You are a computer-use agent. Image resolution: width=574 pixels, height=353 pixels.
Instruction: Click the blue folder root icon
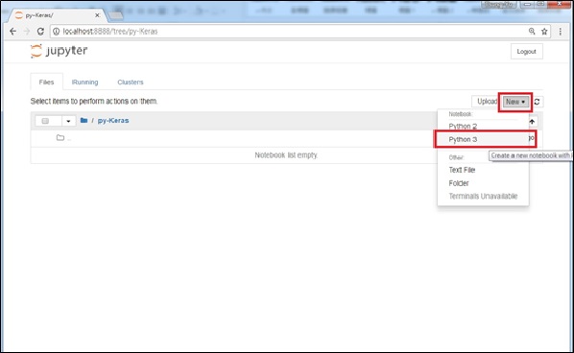pyautogui.click(x=84, y=120)
